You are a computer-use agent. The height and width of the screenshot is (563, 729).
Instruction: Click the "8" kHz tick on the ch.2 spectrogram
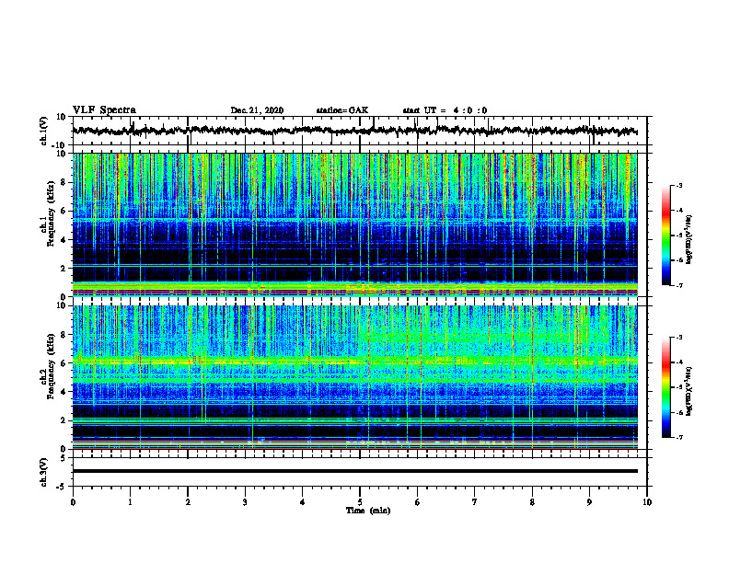tap(64, 335)
